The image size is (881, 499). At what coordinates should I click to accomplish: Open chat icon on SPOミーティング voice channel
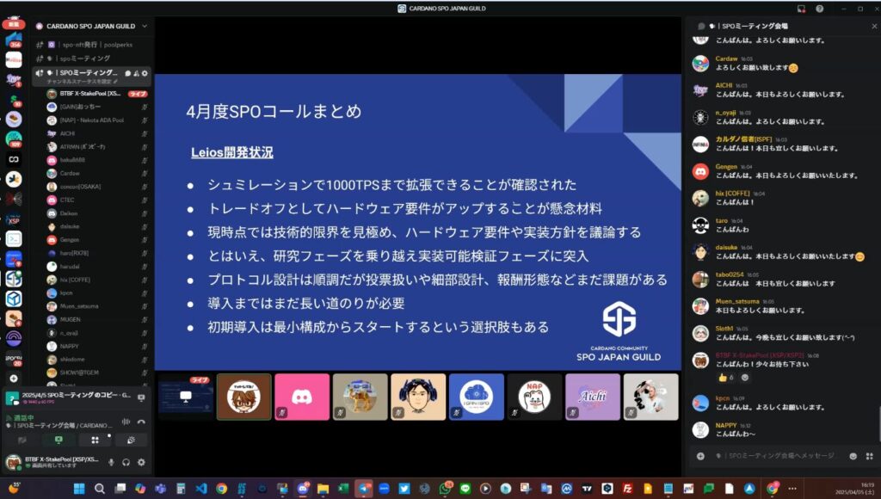point(128,73)
